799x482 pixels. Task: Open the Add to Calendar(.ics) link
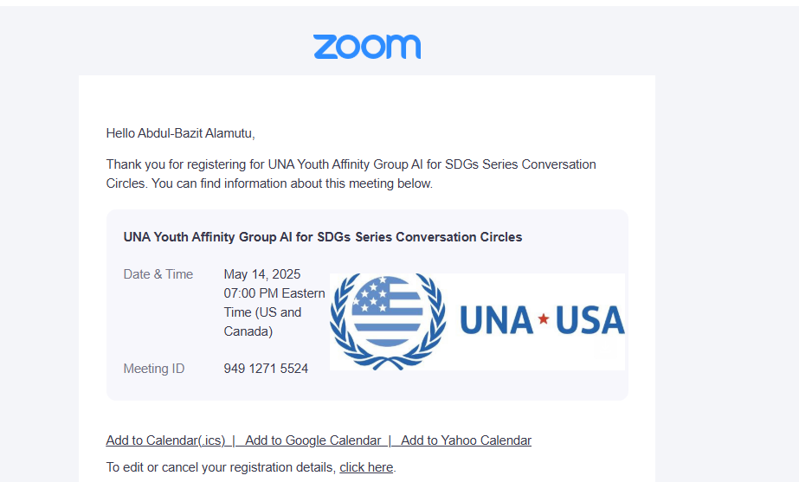tap(165, 440)
